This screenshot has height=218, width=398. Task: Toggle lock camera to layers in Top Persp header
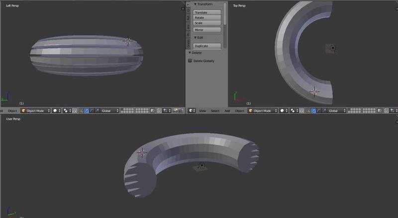pos(380,111)
